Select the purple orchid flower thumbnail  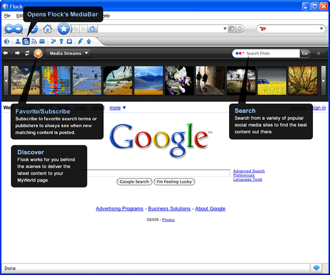pos(179,81)
